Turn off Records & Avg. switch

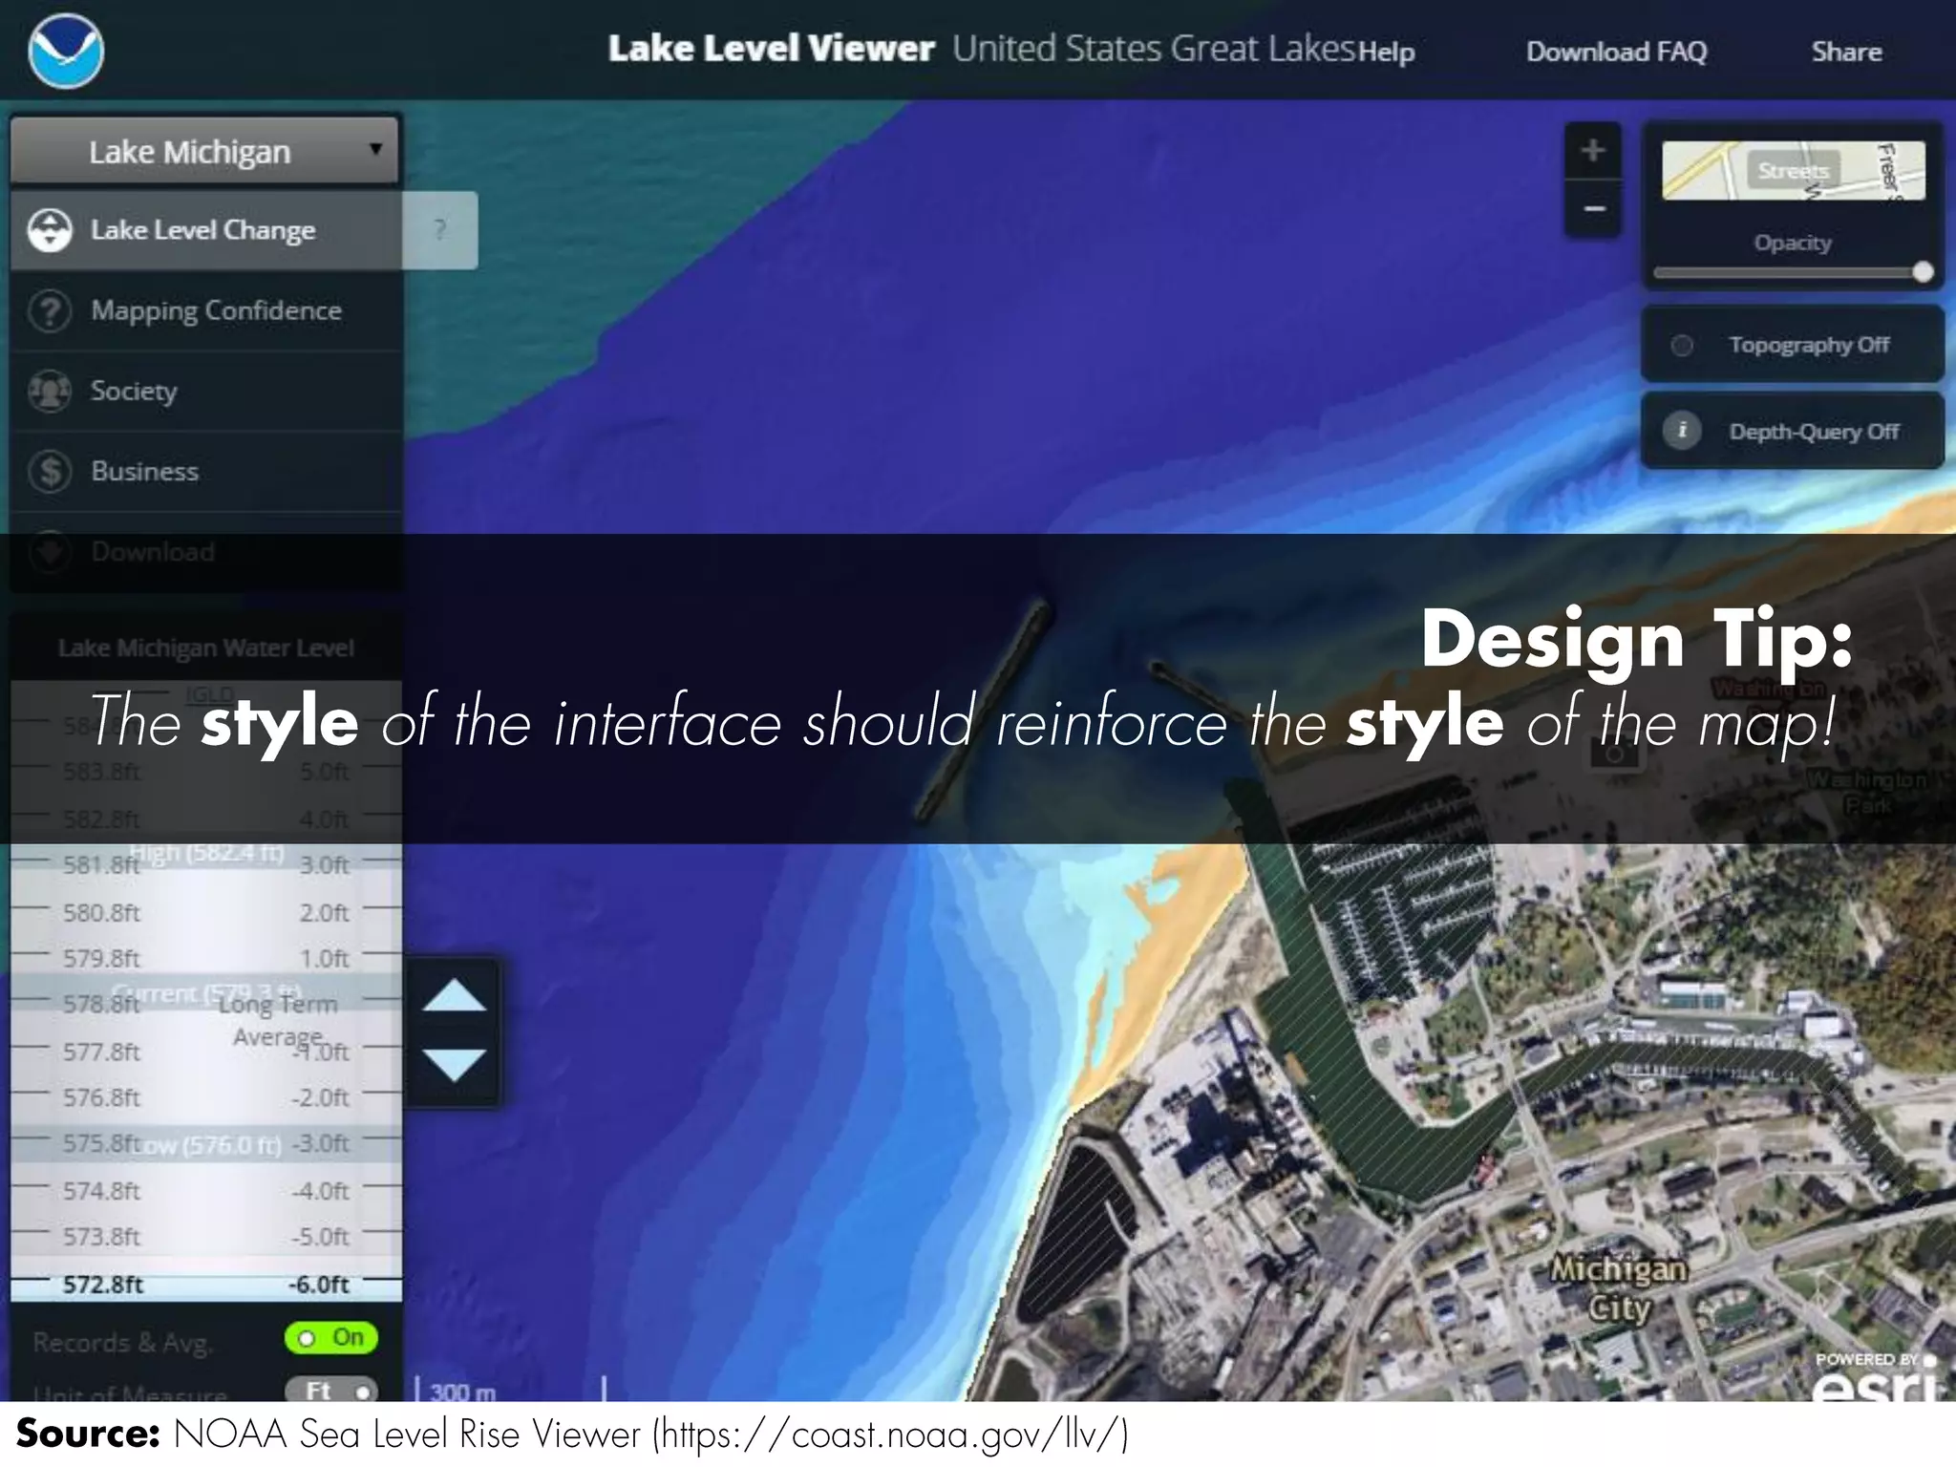point(330,1338)
